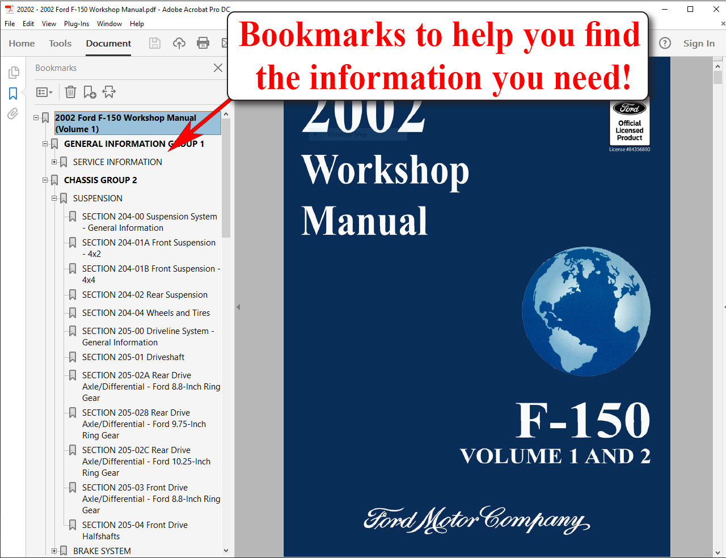Click the document view scroll-down arrow
The width and height of the screenshot is (726, 558).
tap(717, 552)
